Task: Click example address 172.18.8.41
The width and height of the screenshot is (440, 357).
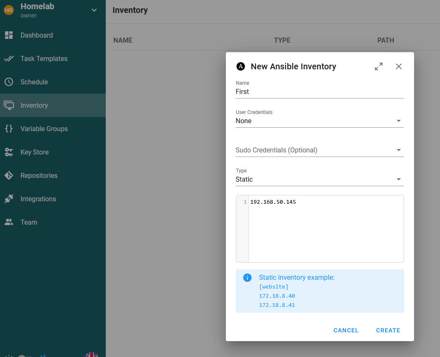Action: [x=277, y=305]
